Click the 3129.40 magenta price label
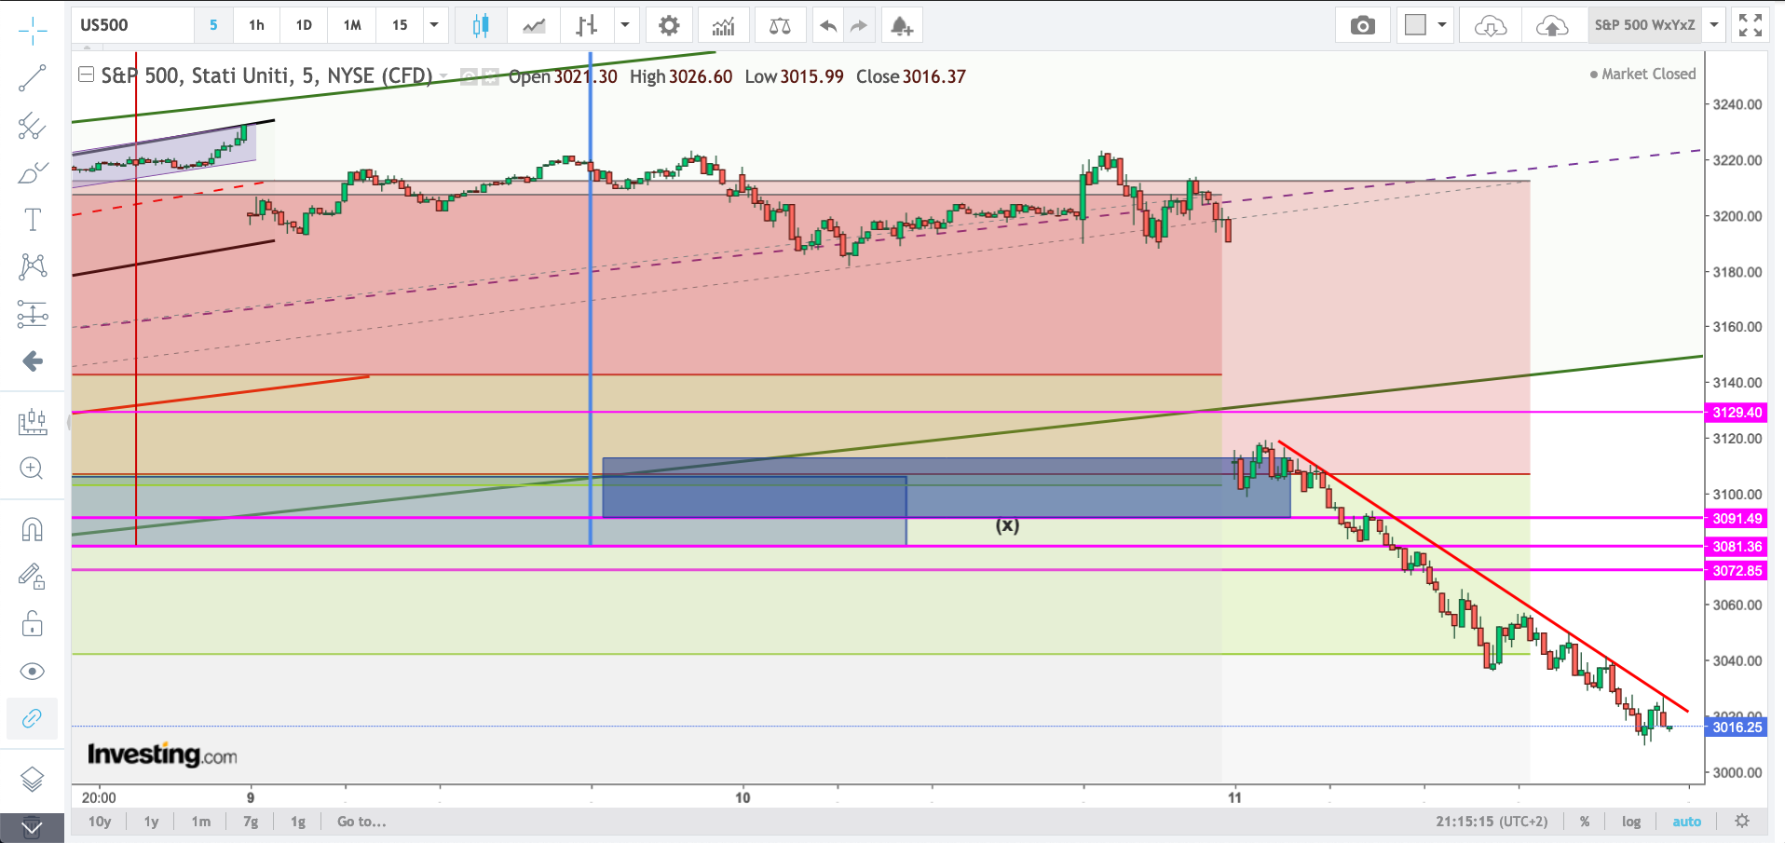Viewport: 1785px width, 843px height. pos(1737,413)
